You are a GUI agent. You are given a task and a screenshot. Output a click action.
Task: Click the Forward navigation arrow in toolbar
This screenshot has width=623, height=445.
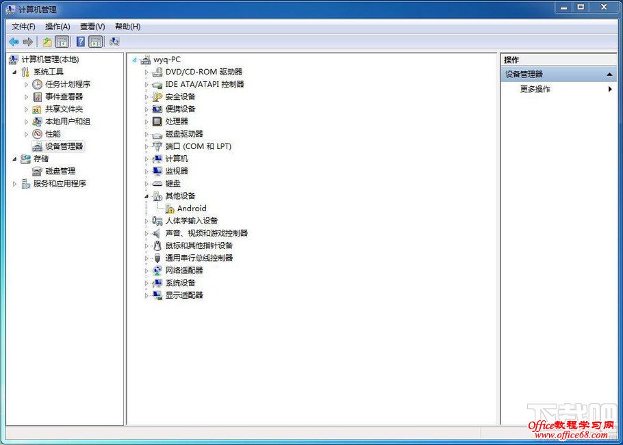click(27, 42)
